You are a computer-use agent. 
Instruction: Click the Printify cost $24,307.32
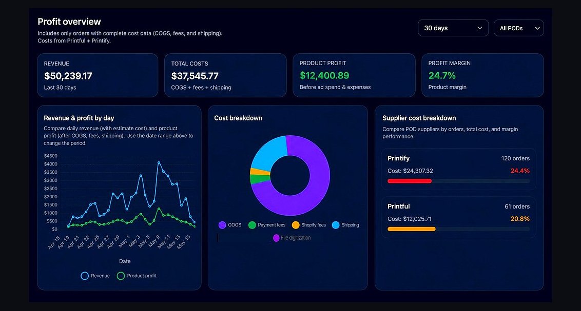410,171
